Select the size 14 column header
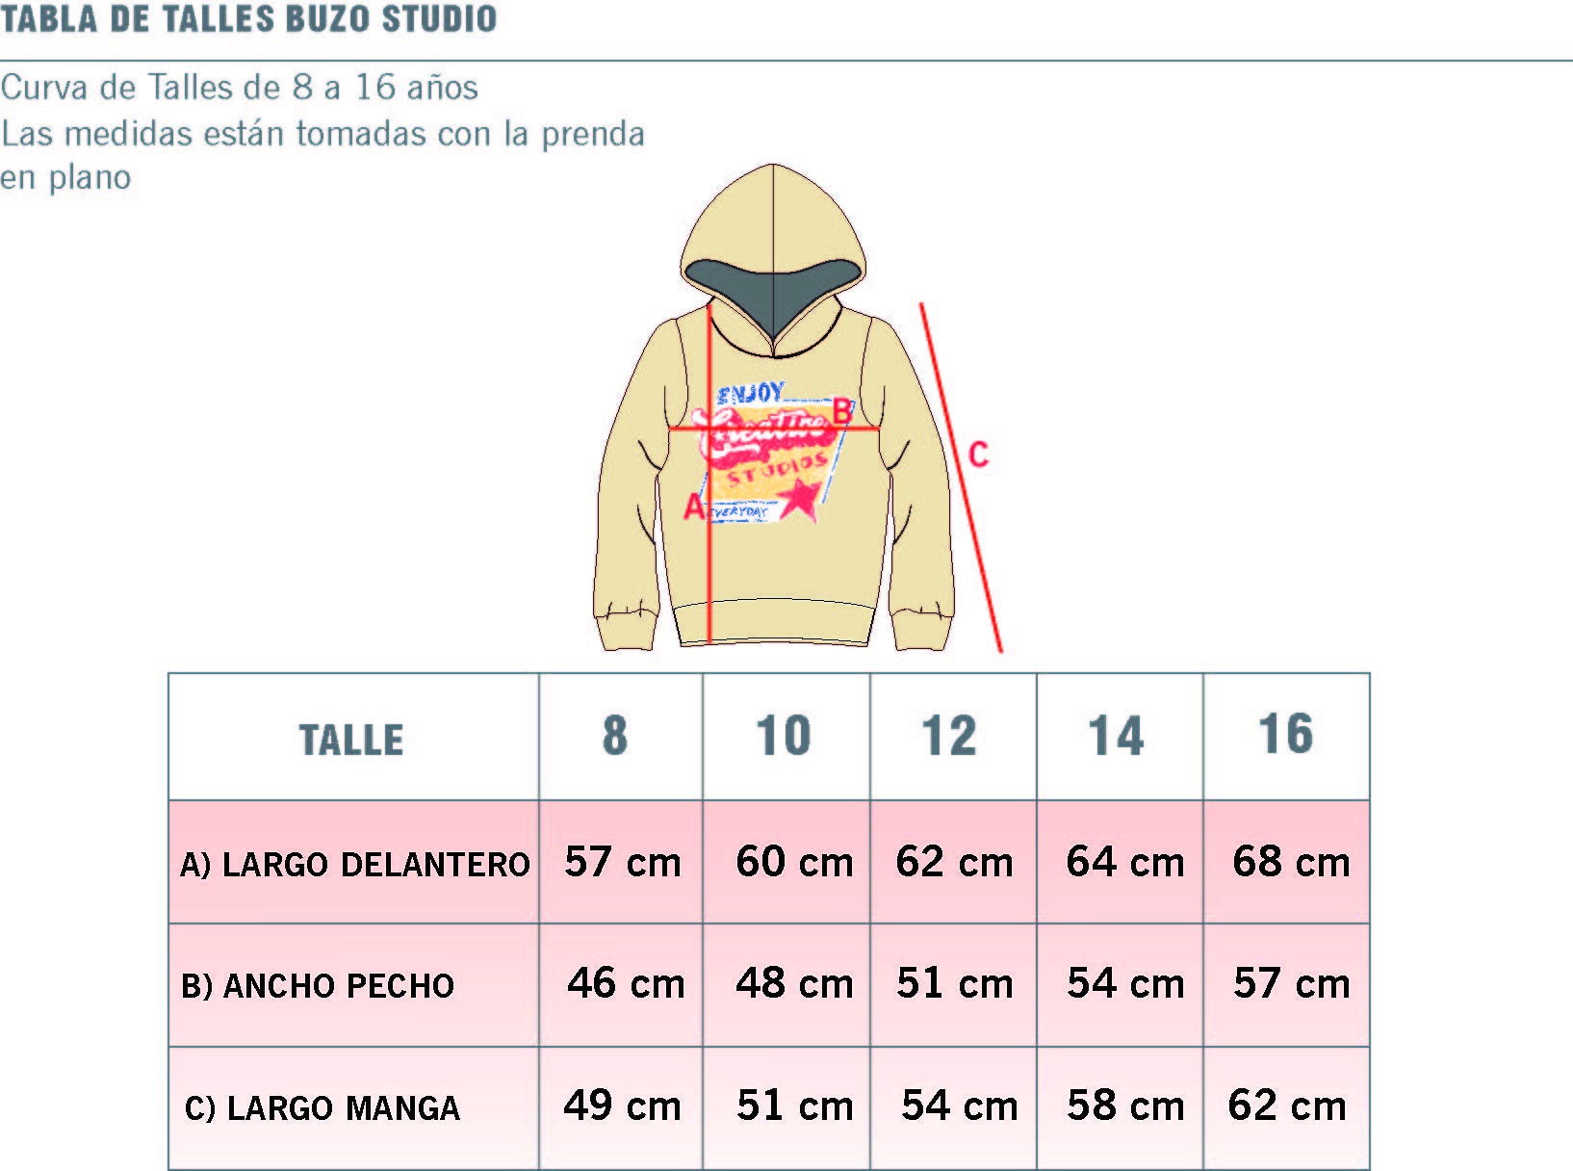Viewport: 1573px width, 1171px height. pos(1120,738)
